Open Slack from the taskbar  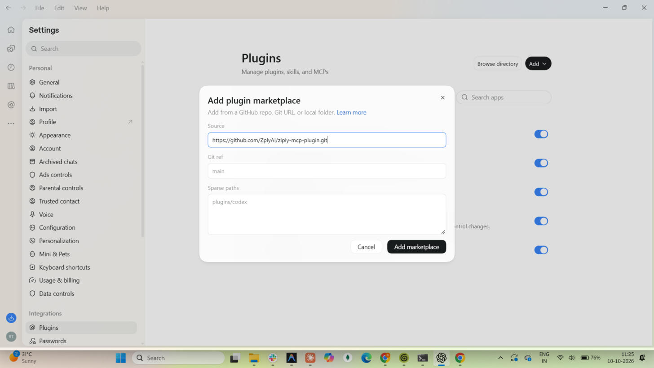click(x=273, y=358)
